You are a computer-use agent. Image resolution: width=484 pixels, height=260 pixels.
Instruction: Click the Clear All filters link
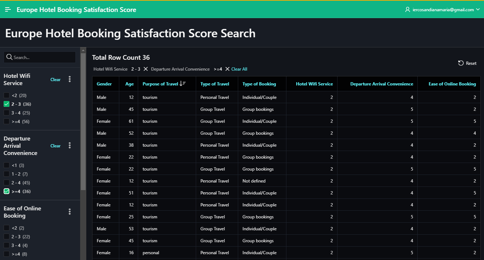click(x=239, y=69)
